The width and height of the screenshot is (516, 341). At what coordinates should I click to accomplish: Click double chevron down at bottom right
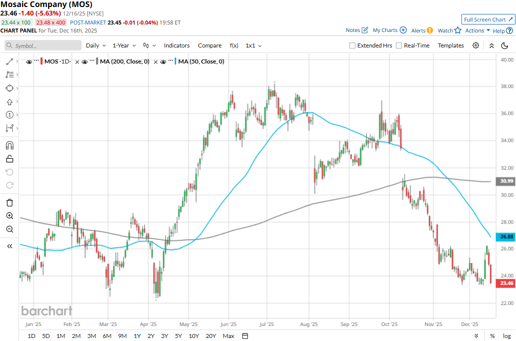click(x=476, y=335)
